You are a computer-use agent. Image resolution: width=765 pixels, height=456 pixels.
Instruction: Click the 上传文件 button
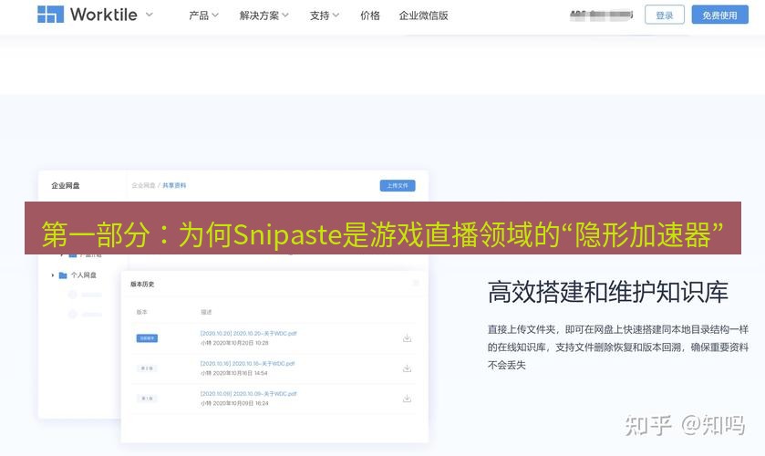tap(398, 185)
